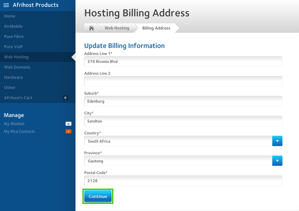Open My Rica Contacts
Image resolution: width=299 pixels, height=211 pixels.
19,132
